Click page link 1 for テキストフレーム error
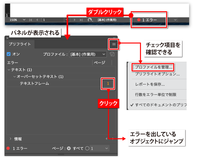 coord(108,84)
